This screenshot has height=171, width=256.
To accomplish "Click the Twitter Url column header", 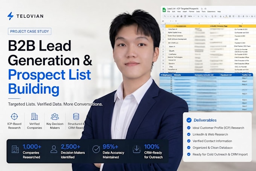I will tap(247, 75).
